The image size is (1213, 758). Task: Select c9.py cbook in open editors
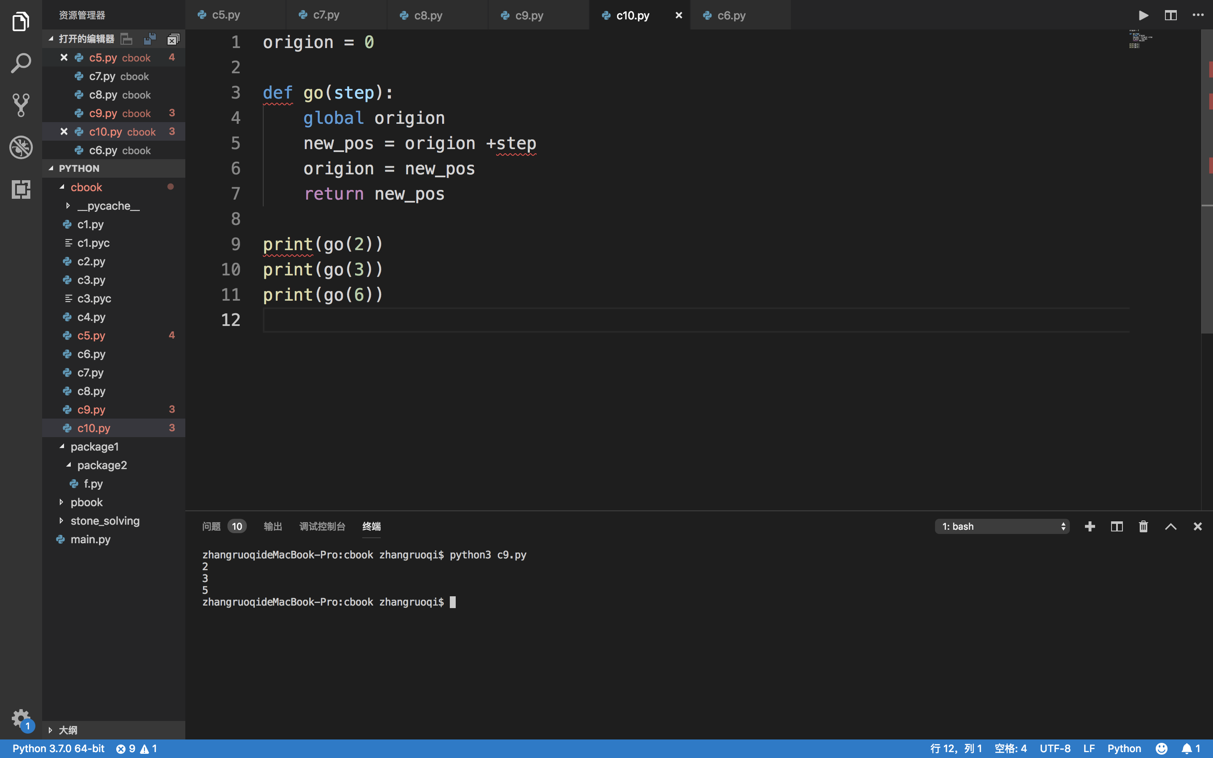(114, 113)
